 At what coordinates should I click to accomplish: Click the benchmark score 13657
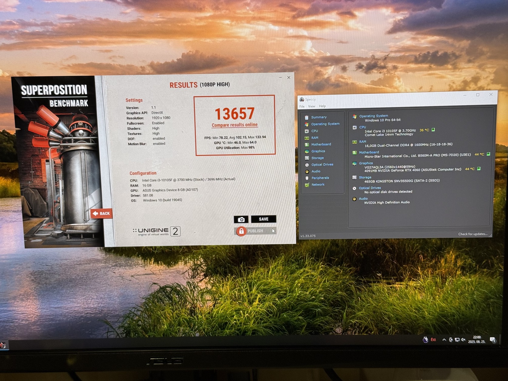pos(235,114)
